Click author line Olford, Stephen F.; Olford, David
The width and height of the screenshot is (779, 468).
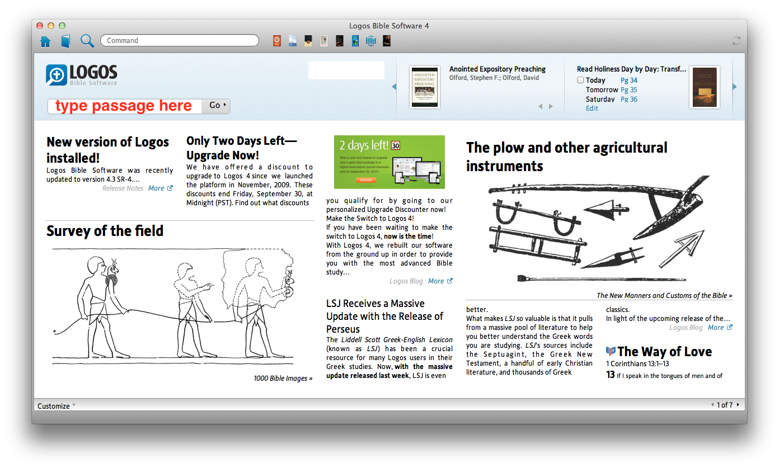[x=494, y=78]
